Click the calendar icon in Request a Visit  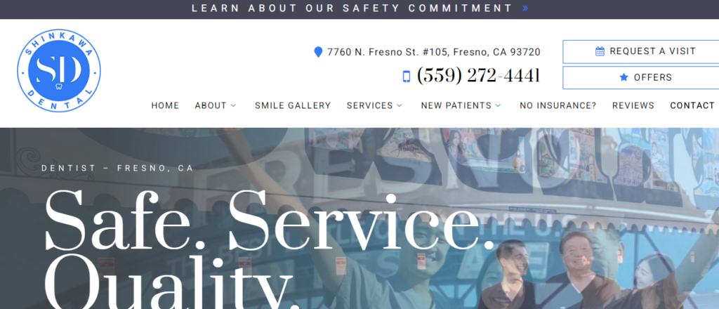coord(600,51)
